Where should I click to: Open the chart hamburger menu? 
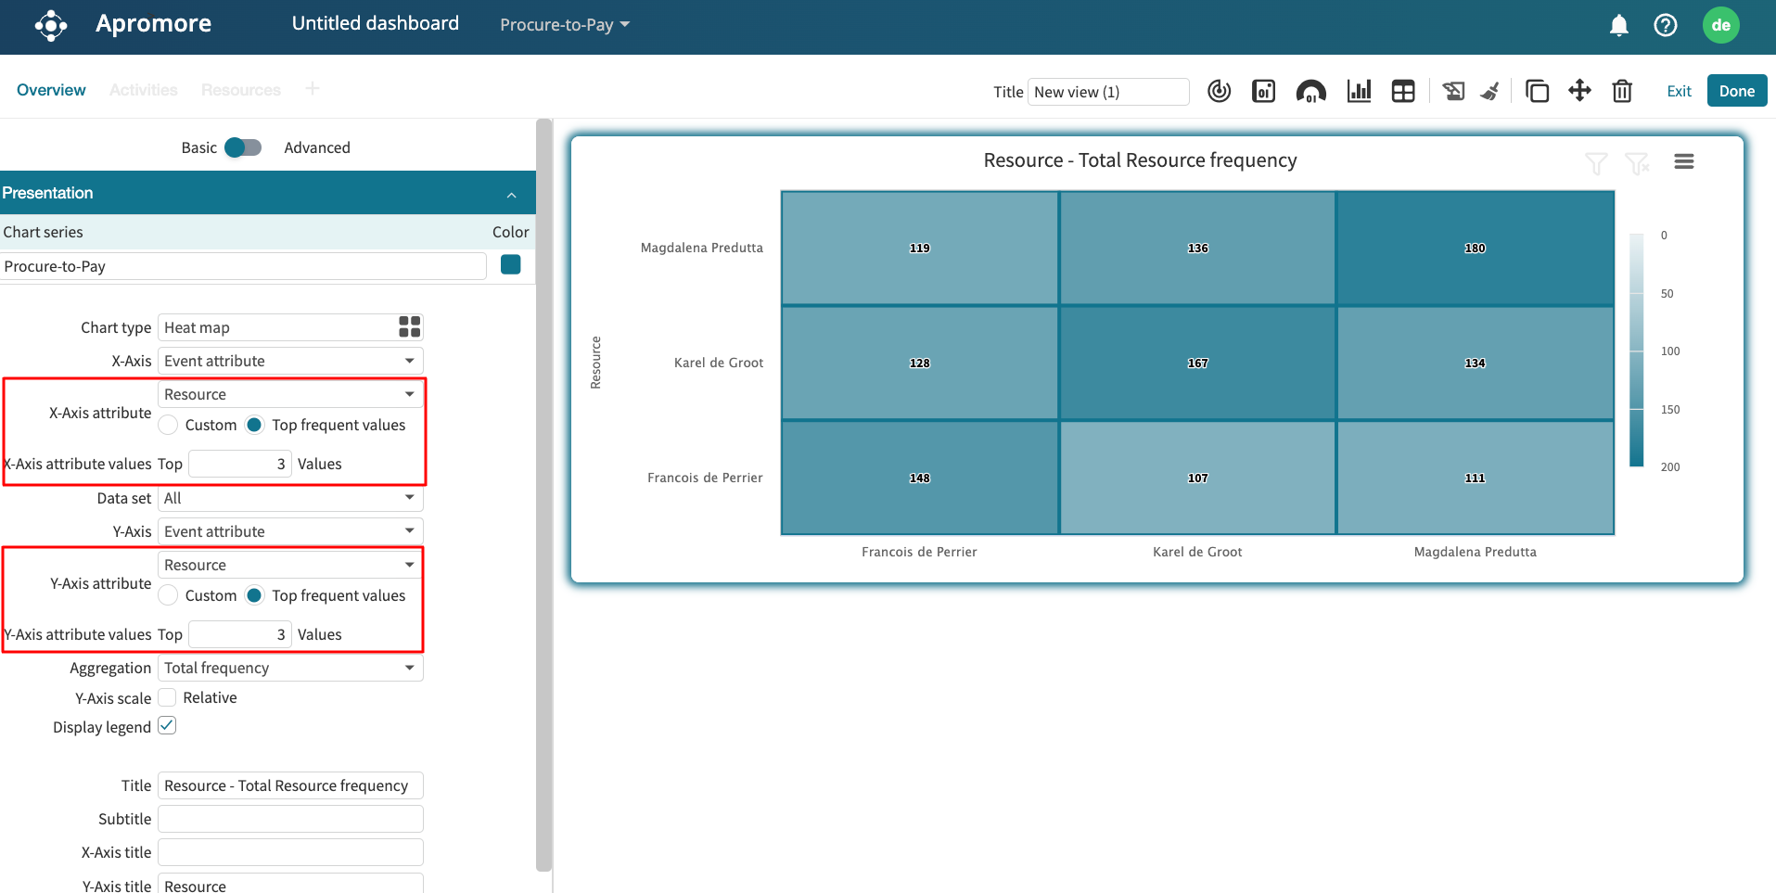[1684, 161]
